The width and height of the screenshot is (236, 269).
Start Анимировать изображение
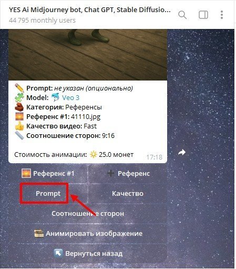point(88,233)
